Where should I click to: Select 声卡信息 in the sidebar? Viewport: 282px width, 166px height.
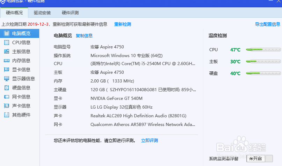pos(20,106)
